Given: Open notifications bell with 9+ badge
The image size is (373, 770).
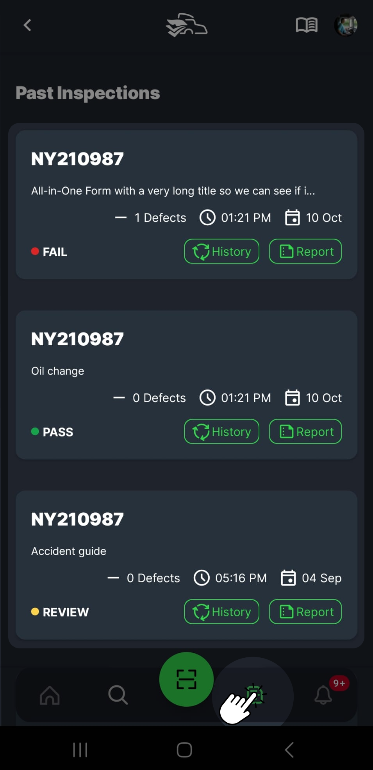Looking at the screenshot, I should tap(323, 695).
